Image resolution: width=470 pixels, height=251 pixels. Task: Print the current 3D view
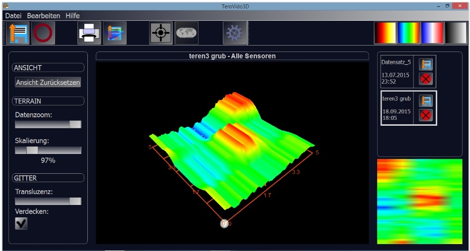pyautogui.click(x=89, y=33)
